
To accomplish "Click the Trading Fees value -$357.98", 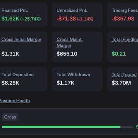I will [x=123, y=19].
